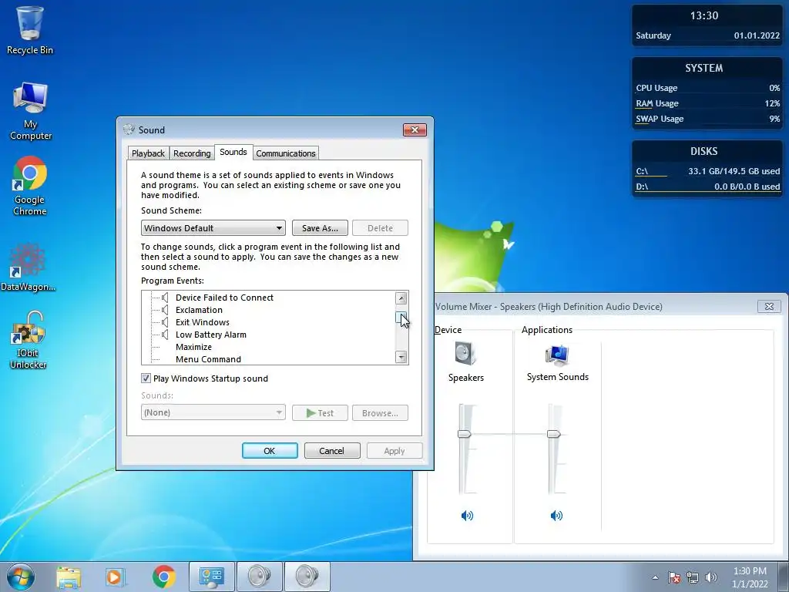This screenshot has width=789, height=592.
Task: Select the Sounds tab
Action: point(233,152)
